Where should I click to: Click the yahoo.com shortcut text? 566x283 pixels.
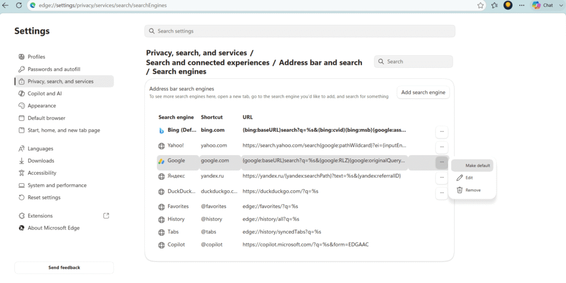(x=214, y=146)
